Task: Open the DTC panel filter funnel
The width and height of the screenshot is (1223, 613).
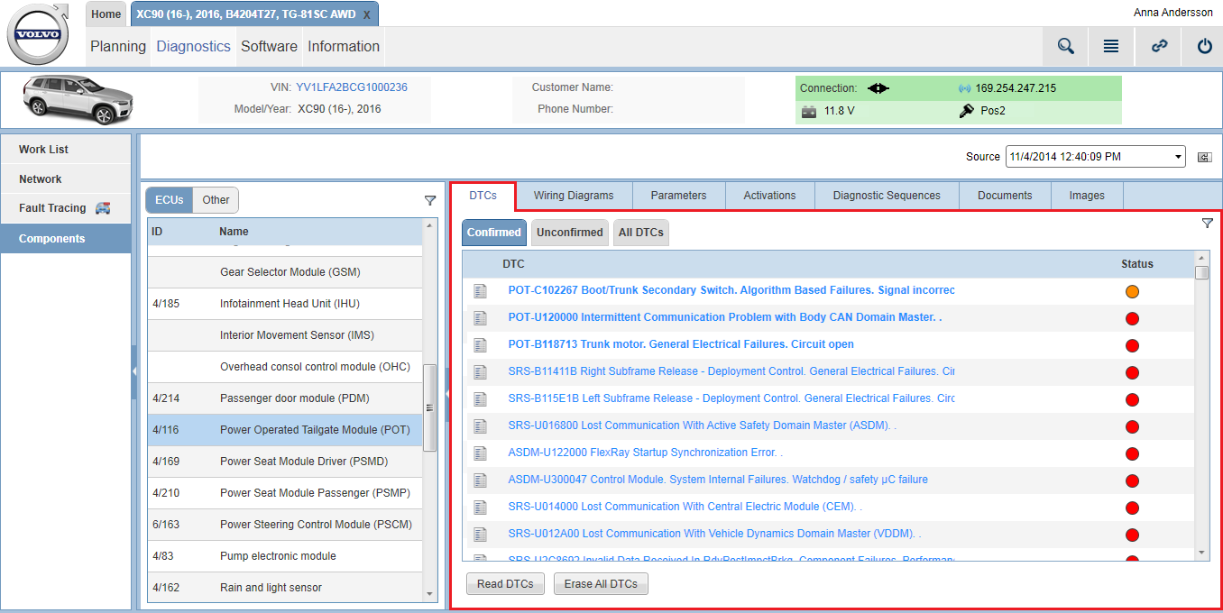Action: pos(1208,223)
